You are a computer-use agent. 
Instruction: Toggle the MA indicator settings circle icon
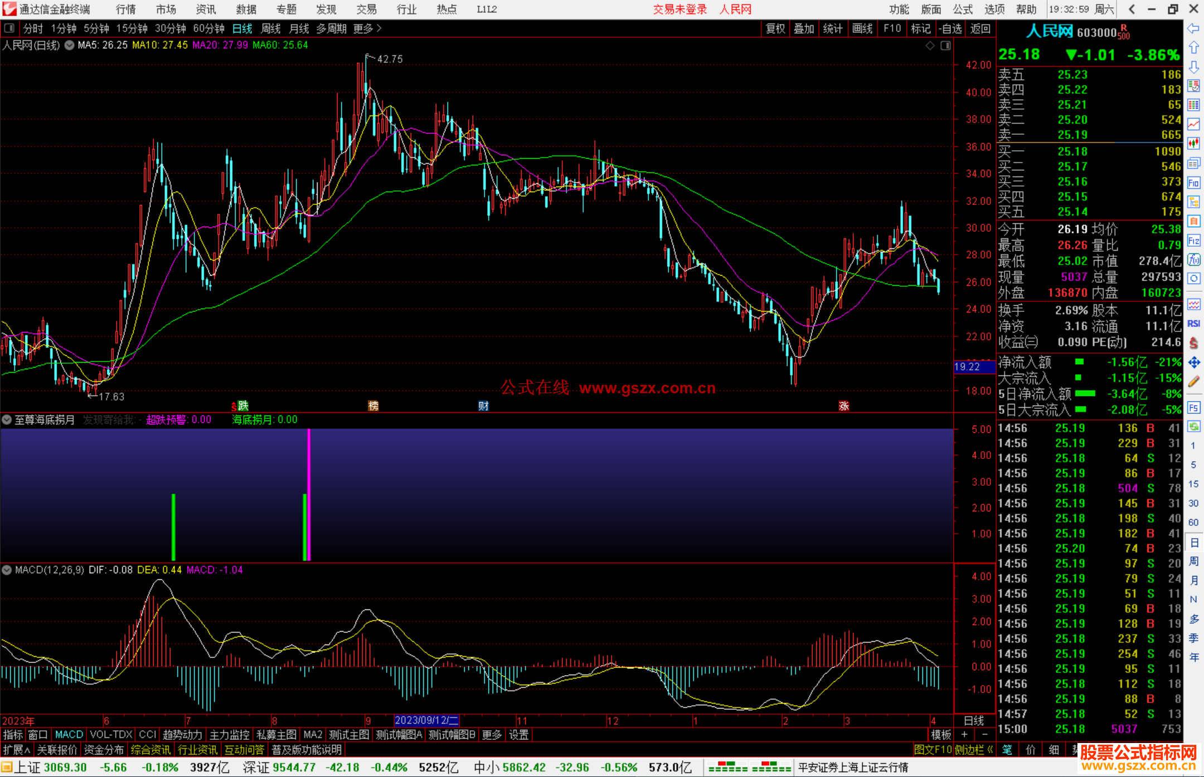coord(69,45)
